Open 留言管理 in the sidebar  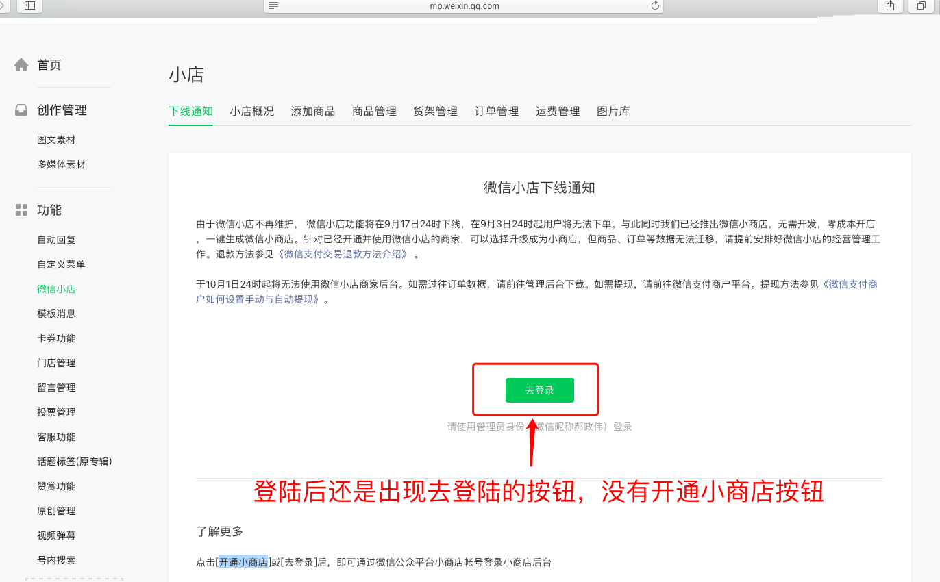coord(56,388)
